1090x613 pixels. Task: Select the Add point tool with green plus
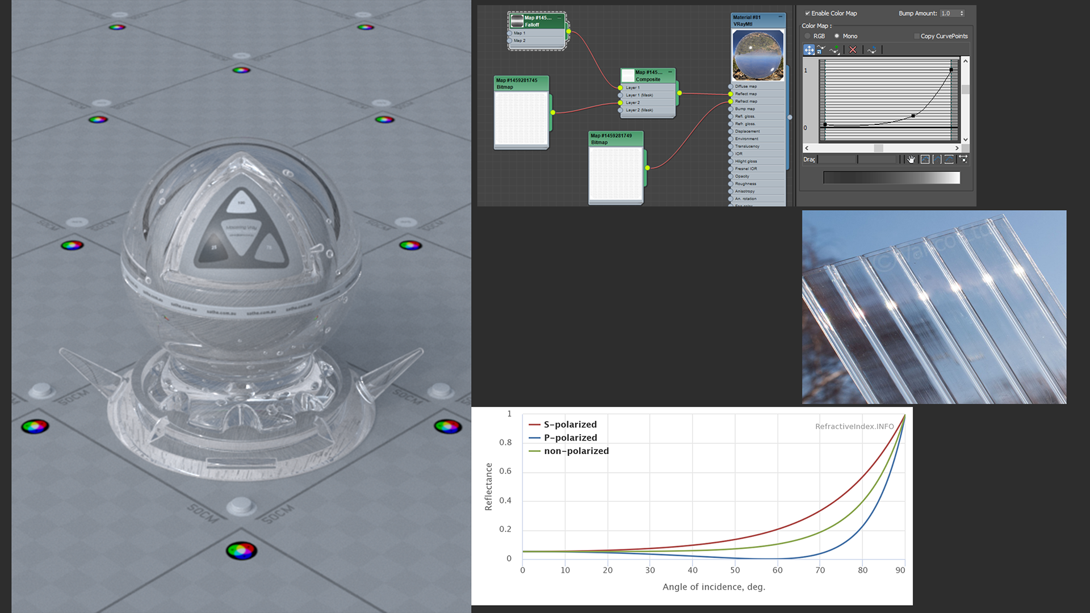pos(835,50)
